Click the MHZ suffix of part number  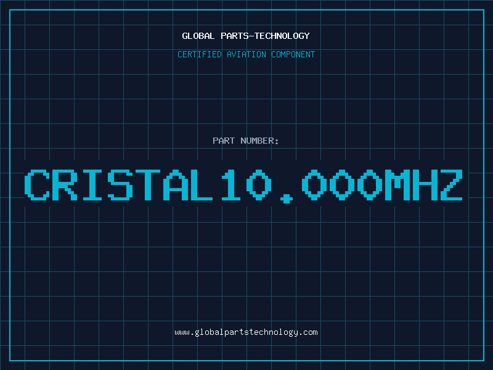tap(424, 185)
